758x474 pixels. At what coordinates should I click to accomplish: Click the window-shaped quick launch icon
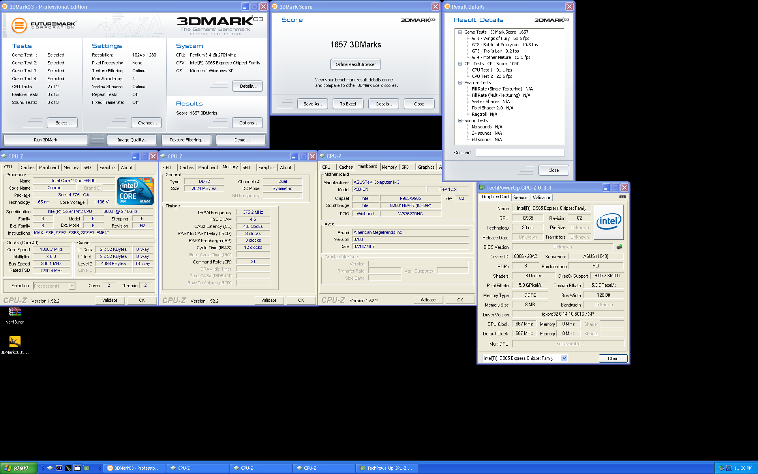pos(77,468)
